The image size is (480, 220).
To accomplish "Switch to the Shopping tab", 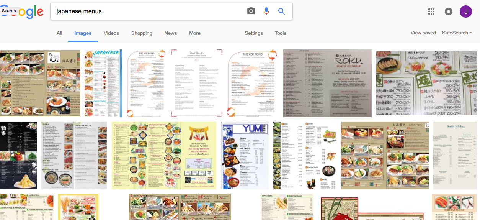I will (x=142, y=33).
